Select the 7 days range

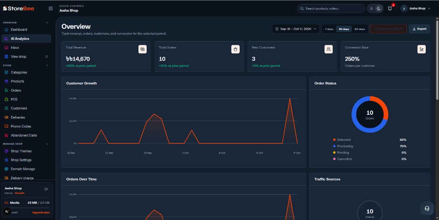(x=329, y=29)
